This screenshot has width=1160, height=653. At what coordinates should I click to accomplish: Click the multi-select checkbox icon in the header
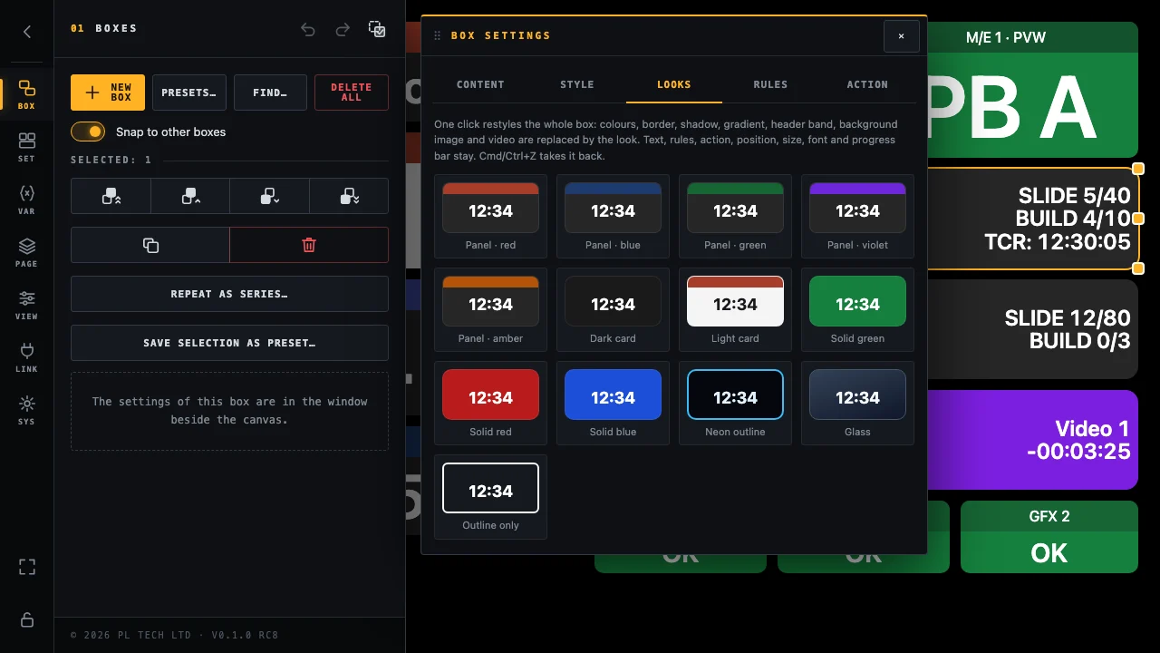pyautogui.click(x=377, y=29)
